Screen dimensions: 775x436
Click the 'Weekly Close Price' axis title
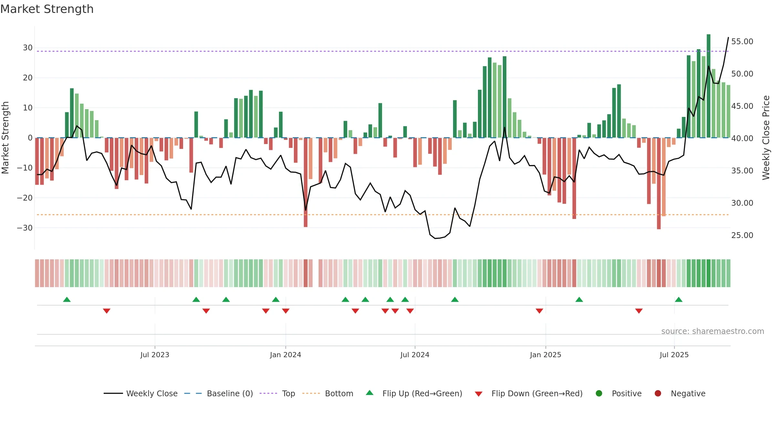point(766,138)
